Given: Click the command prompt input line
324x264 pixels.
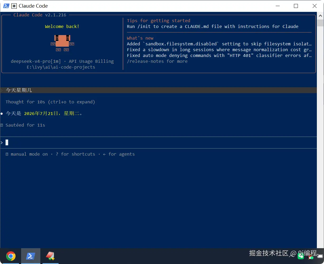Looking at the screenshot, I should click(158, 142).
